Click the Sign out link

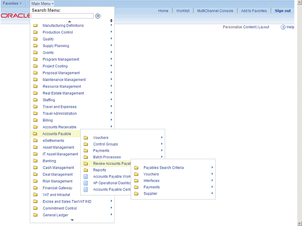283,11
